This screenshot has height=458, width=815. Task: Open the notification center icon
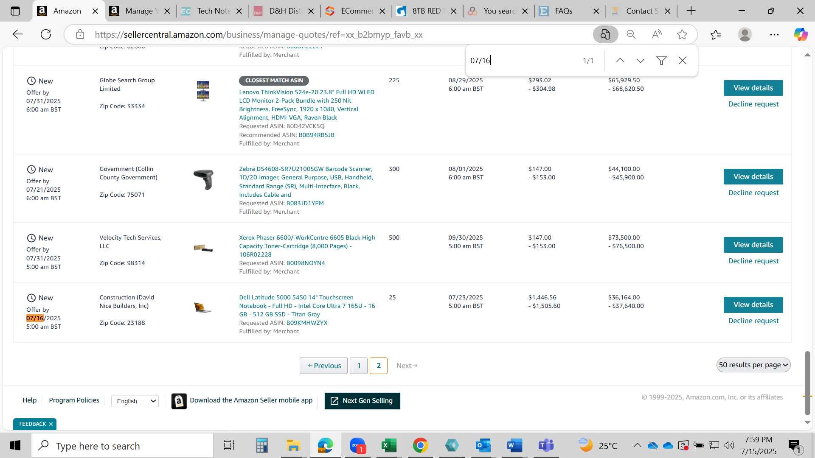[794, 446]
